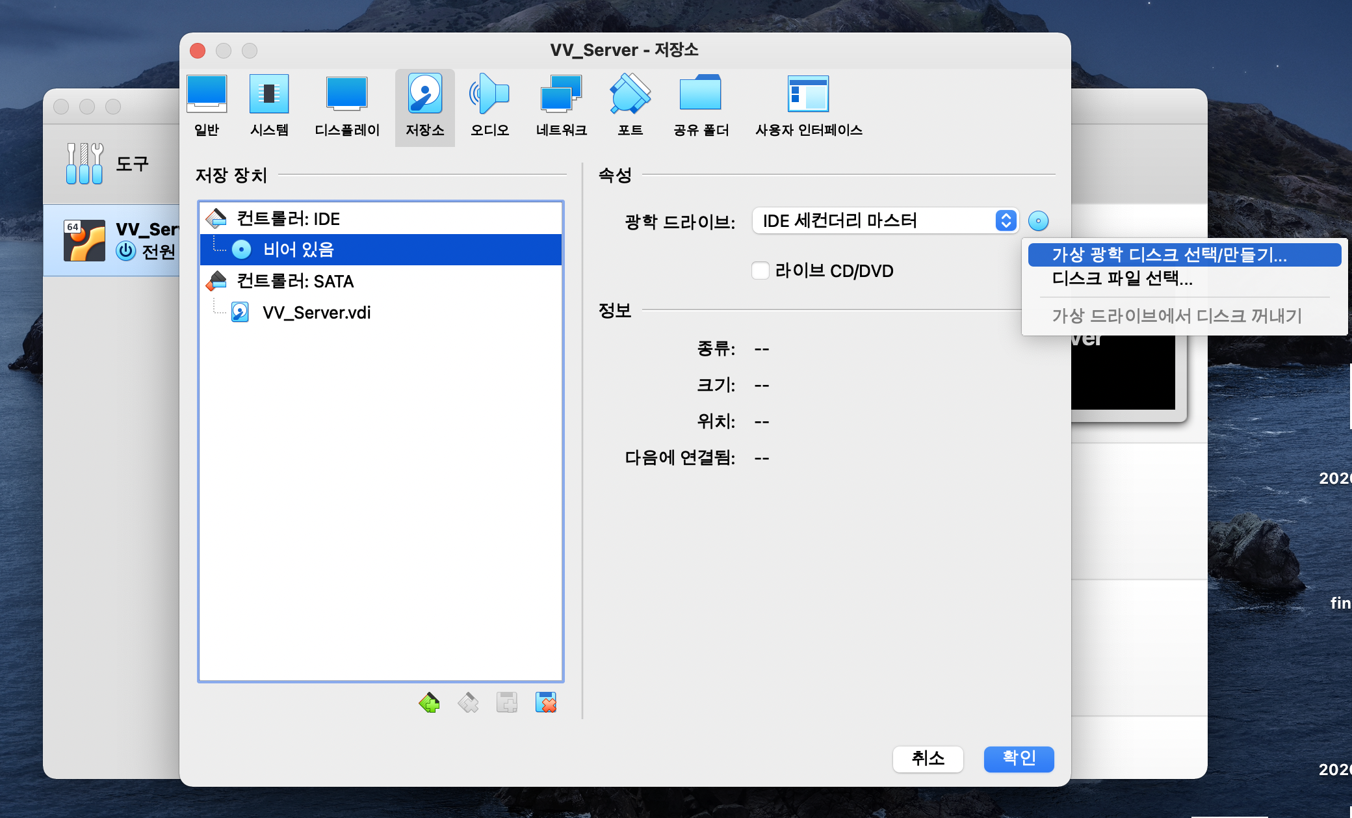Click the remove attachment icon
Screen dimensions: 1352x818
coord(546,702)
